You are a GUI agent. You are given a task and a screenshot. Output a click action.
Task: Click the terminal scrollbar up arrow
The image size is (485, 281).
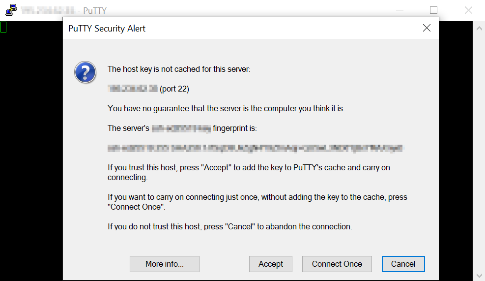click(480, 29)
